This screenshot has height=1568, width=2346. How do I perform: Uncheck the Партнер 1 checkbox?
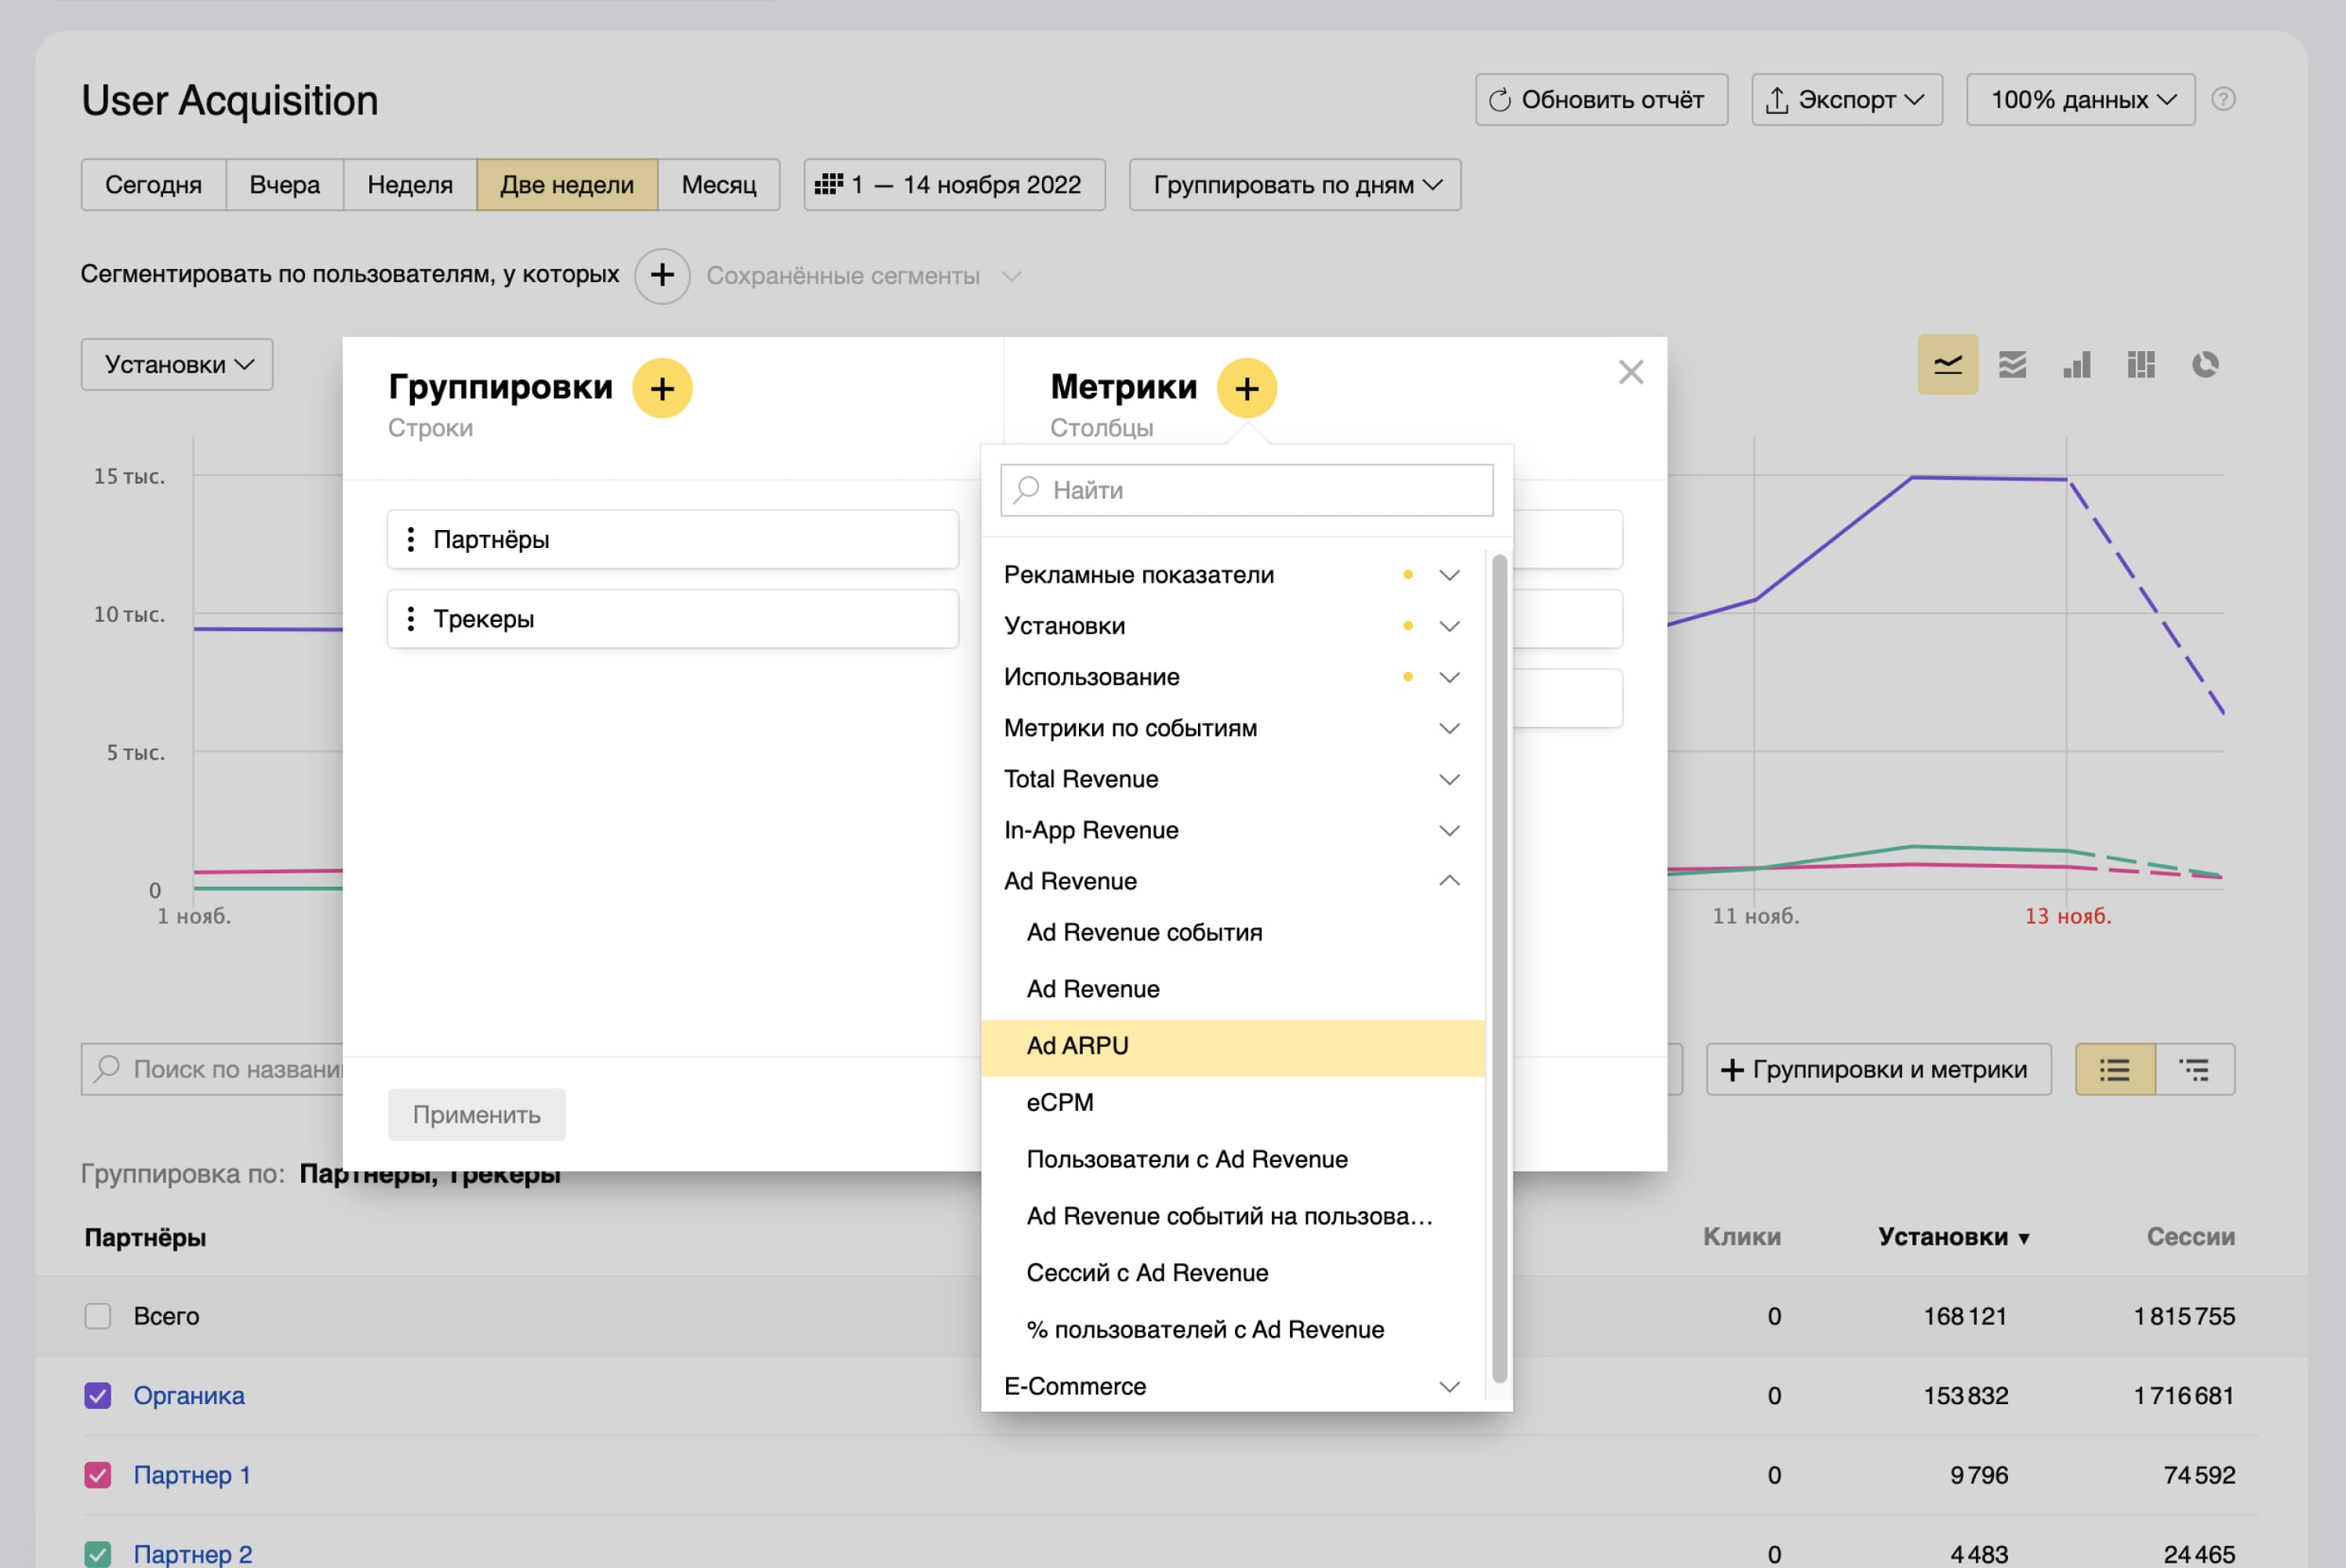click(98, 1475)
